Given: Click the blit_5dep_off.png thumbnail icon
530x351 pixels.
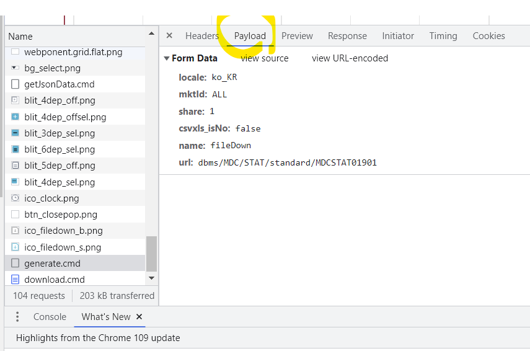Looking at the screenshot, I should point(15,166).
